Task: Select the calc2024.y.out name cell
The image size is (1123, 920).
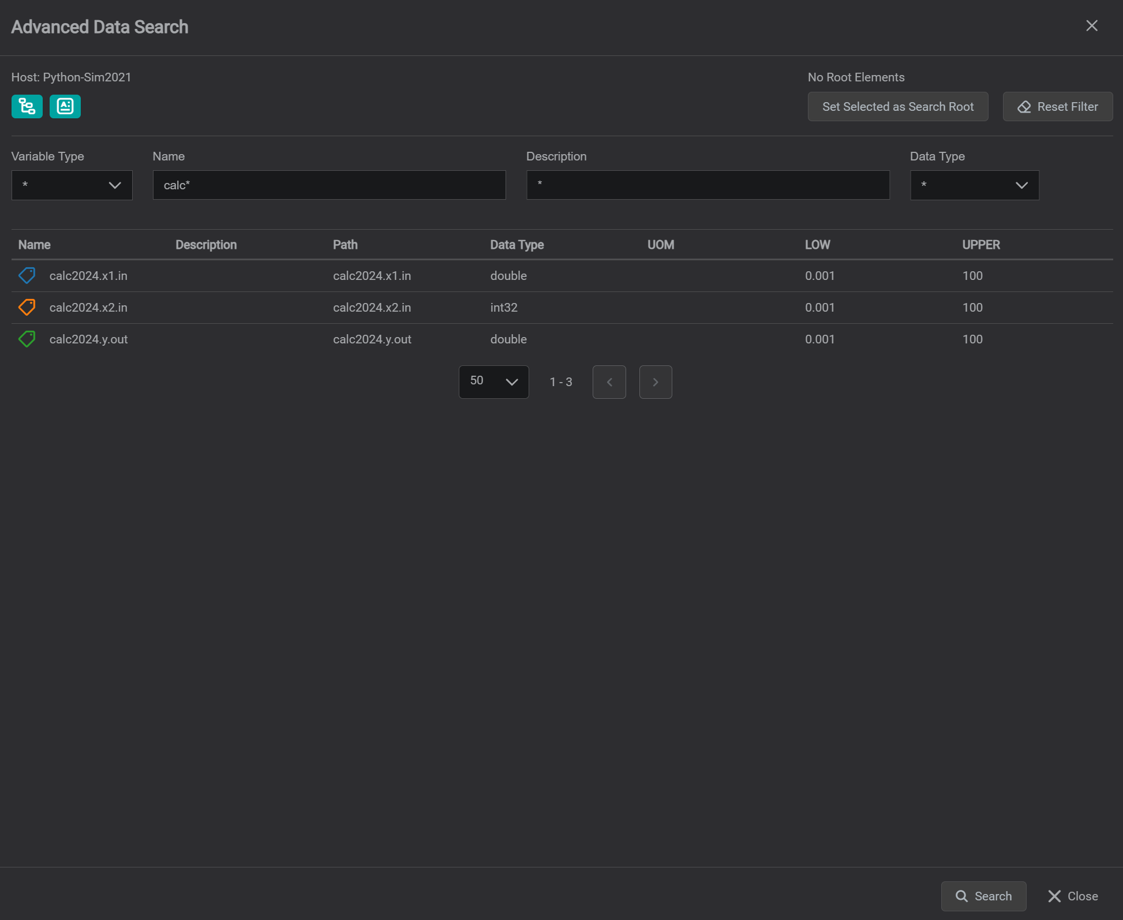Action: (89, 339)
